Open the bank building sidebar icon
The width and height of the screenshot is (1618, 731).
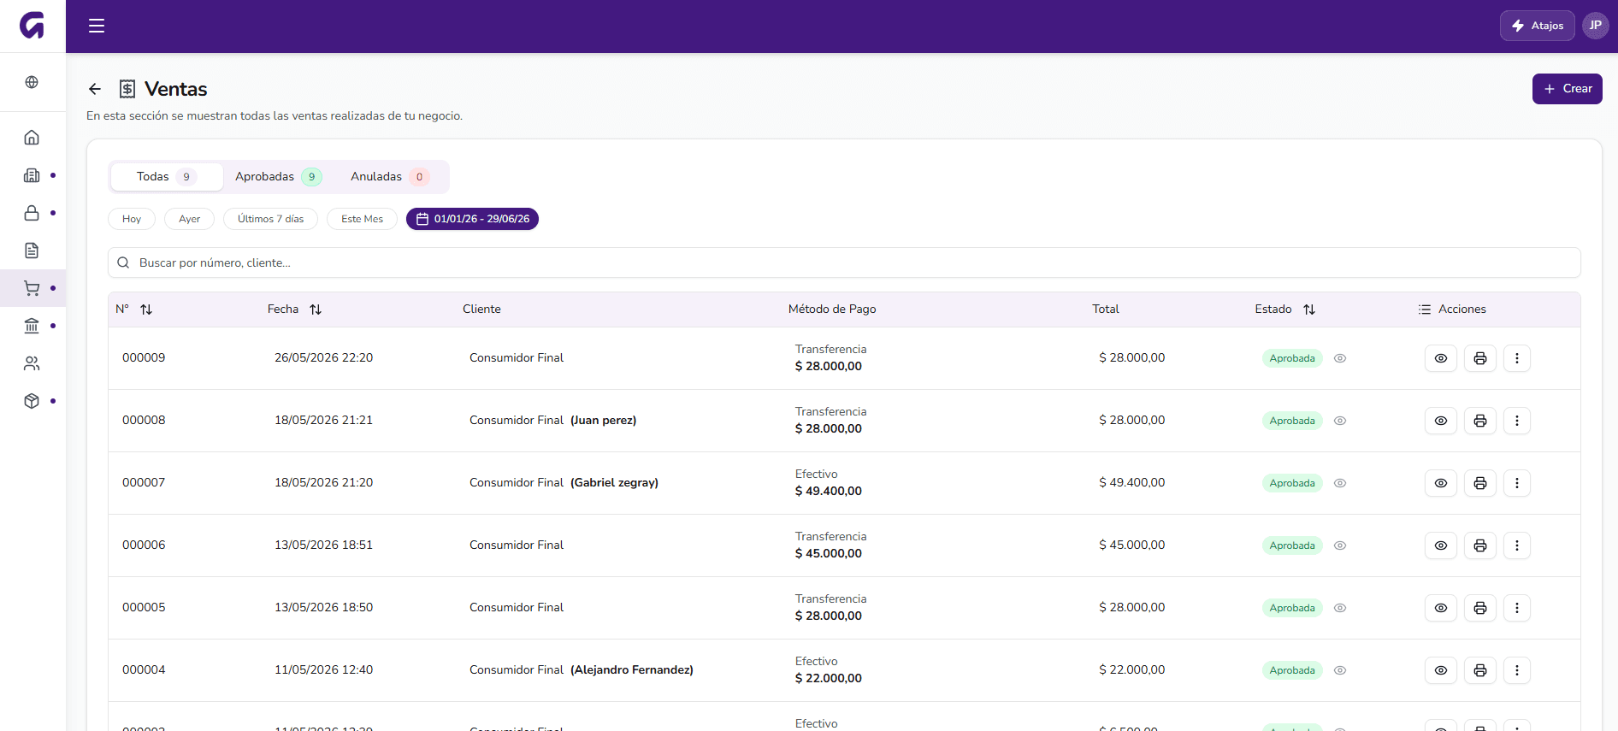32,326
